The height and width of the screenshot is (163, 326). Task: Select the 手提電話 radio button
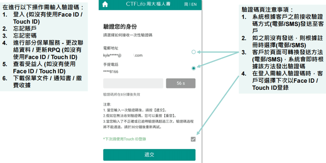click(x=194, y=68)
